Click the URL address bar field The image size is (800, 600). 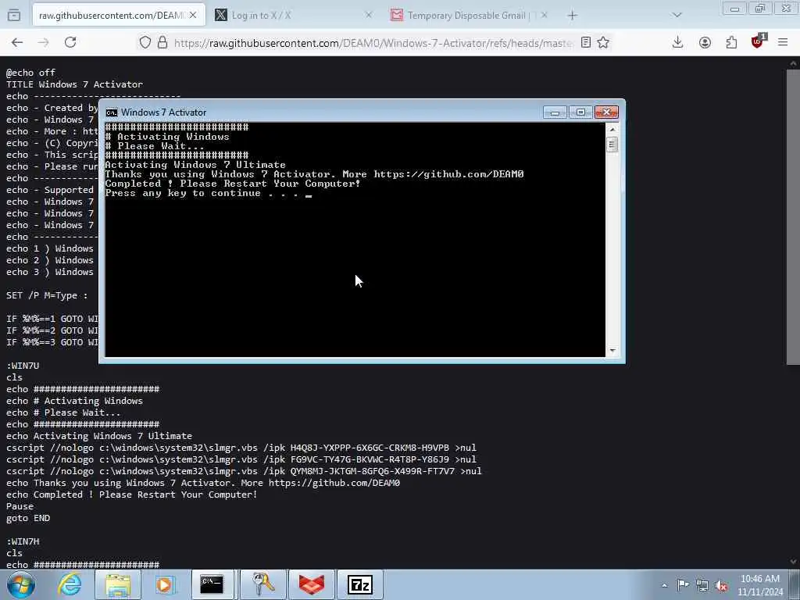(x=373, y=43)
